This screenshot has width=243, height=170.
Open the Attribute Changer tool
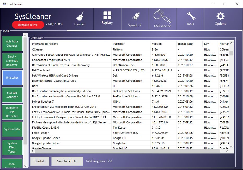coord(12,44)
